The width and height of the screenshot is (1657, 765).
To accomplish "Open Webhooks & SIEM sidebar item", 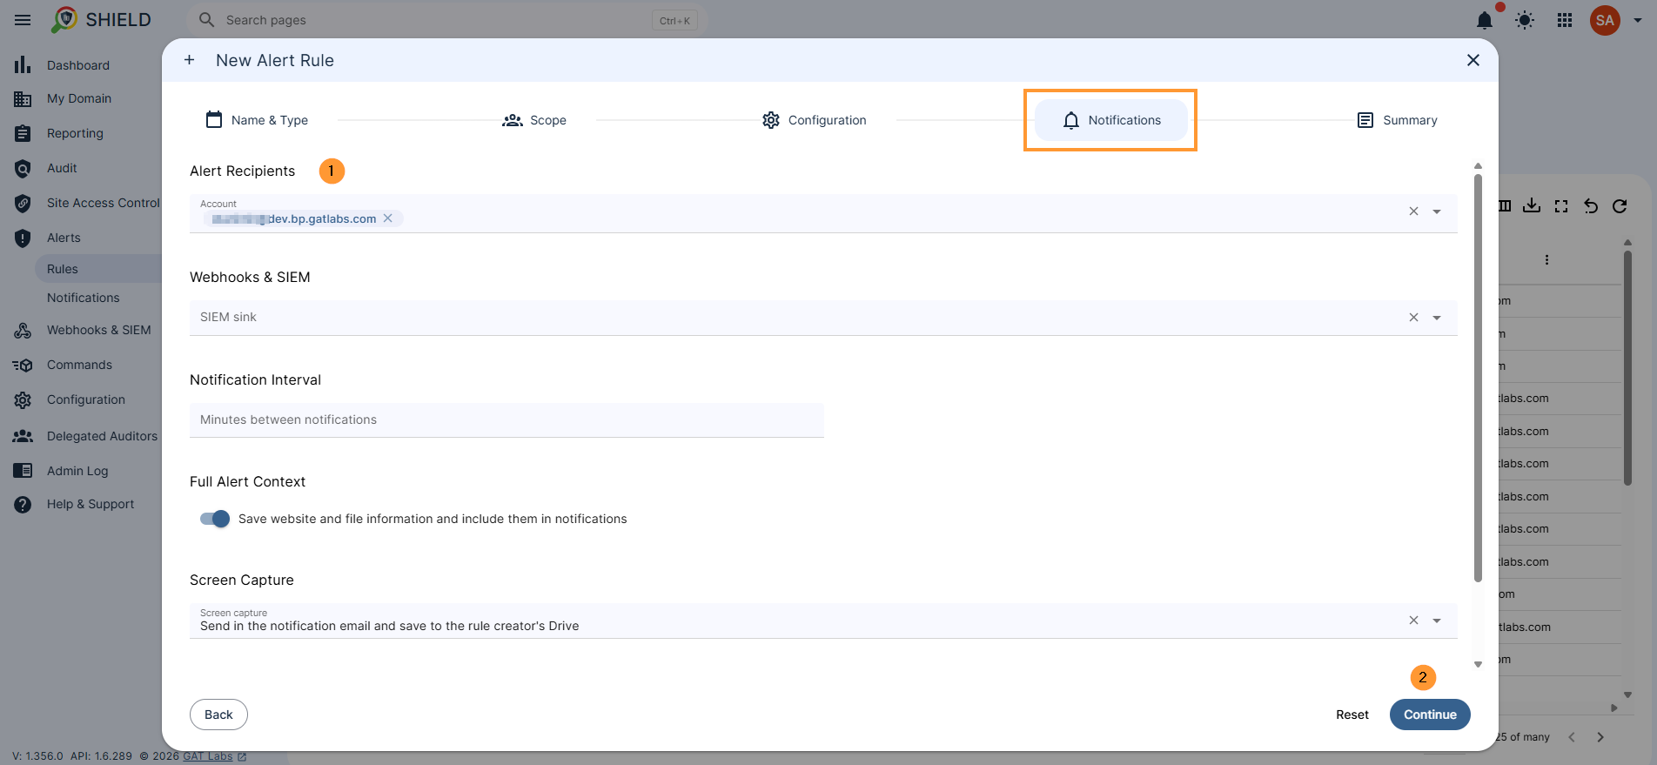I will (98, 330).
